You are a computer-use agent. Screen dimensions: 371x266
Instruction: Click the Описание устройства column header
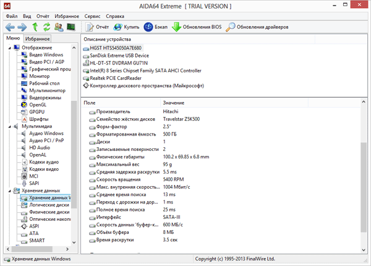pos(198,40)
